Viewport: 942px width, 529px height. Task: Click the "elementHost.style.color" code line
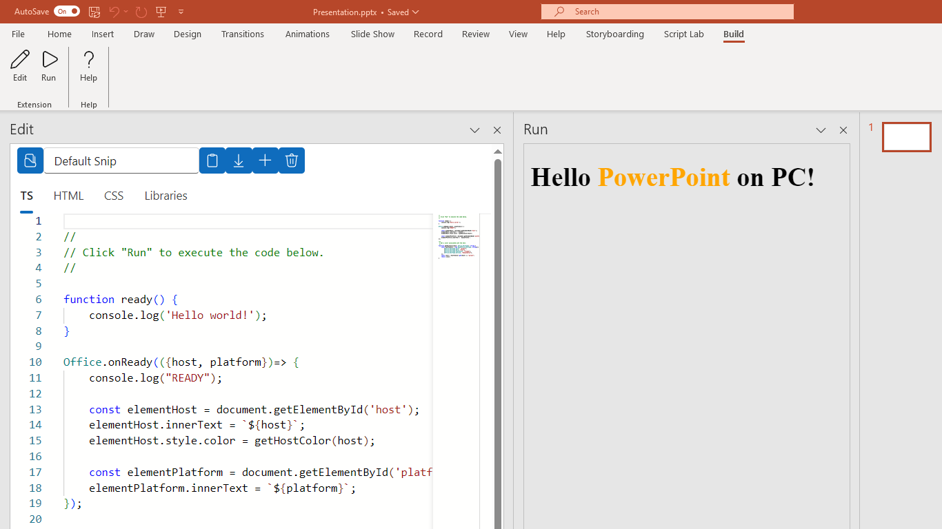232,440
